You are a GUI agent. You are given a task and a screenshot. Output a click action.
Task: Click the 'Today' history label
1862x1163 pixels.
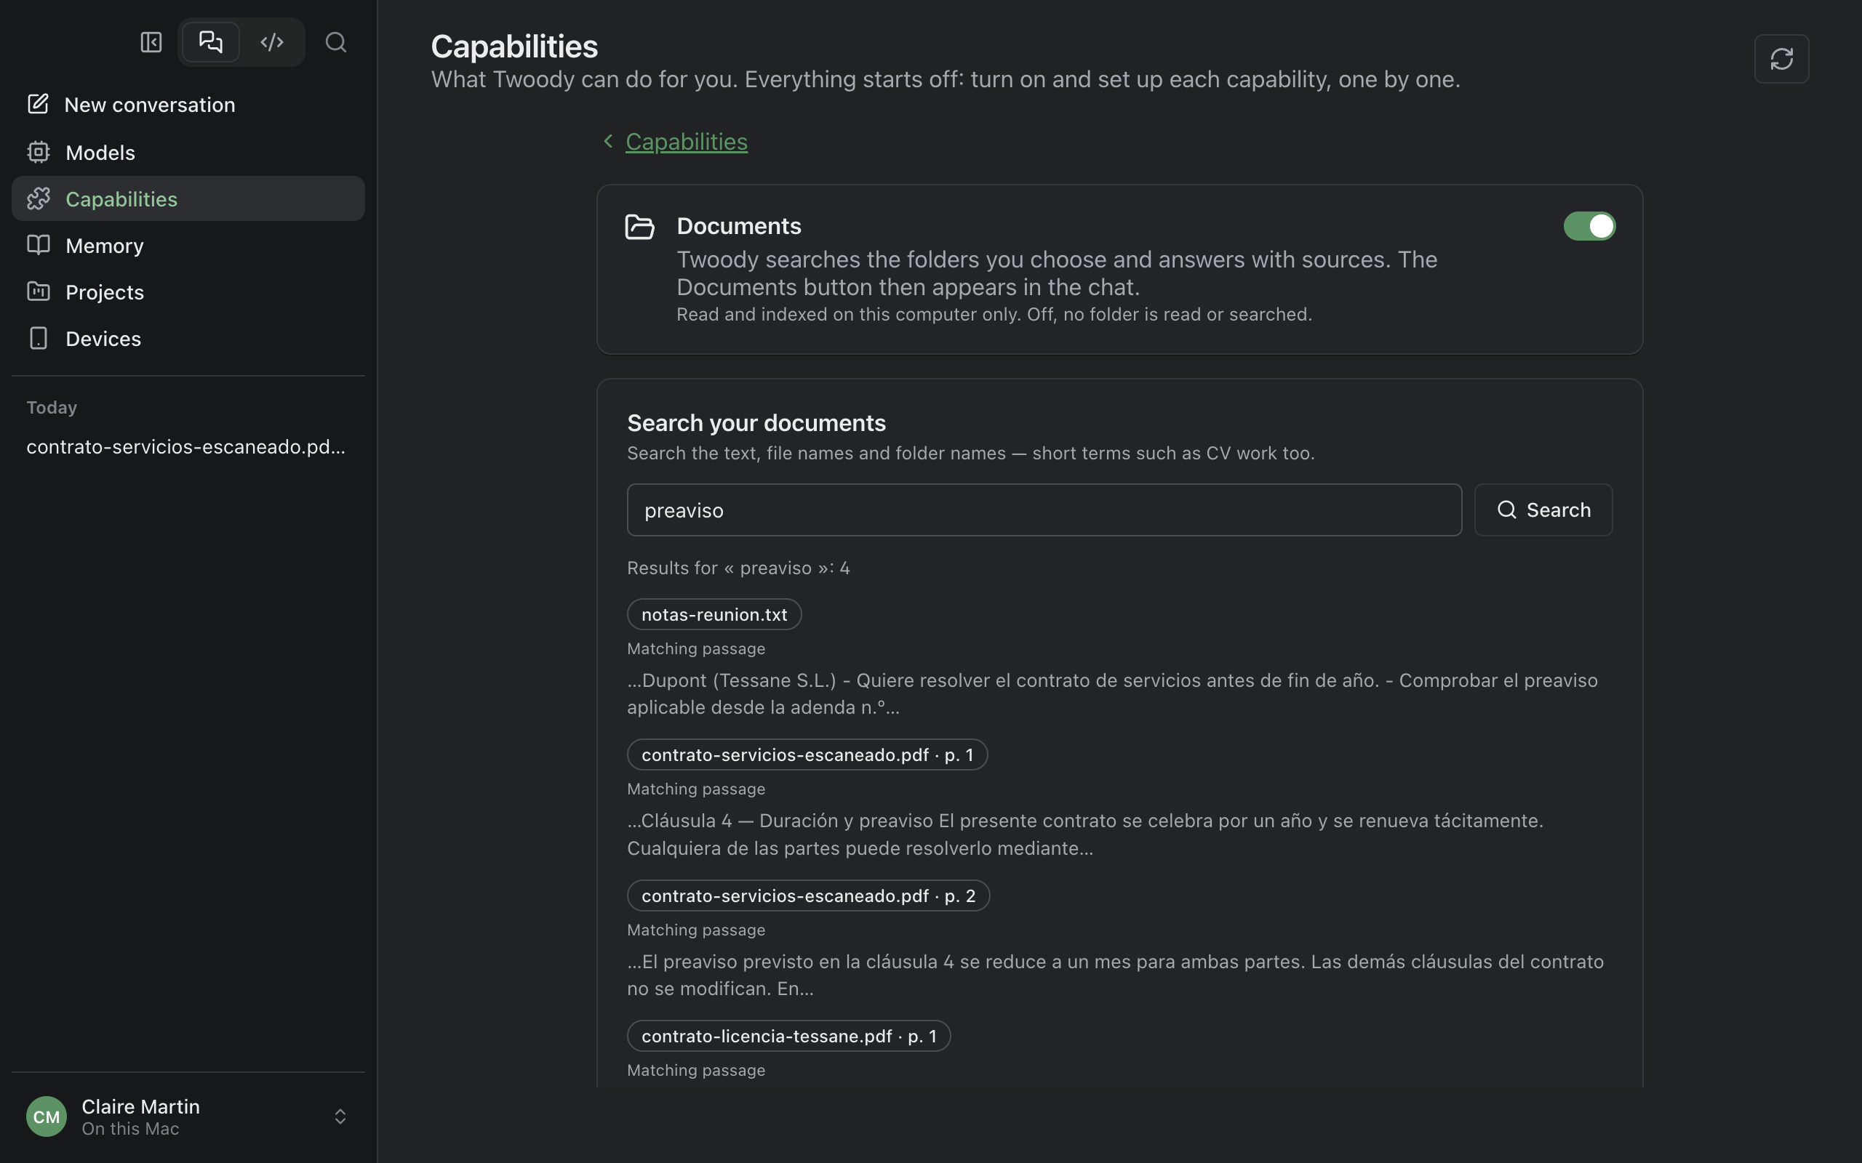point(52,408)
